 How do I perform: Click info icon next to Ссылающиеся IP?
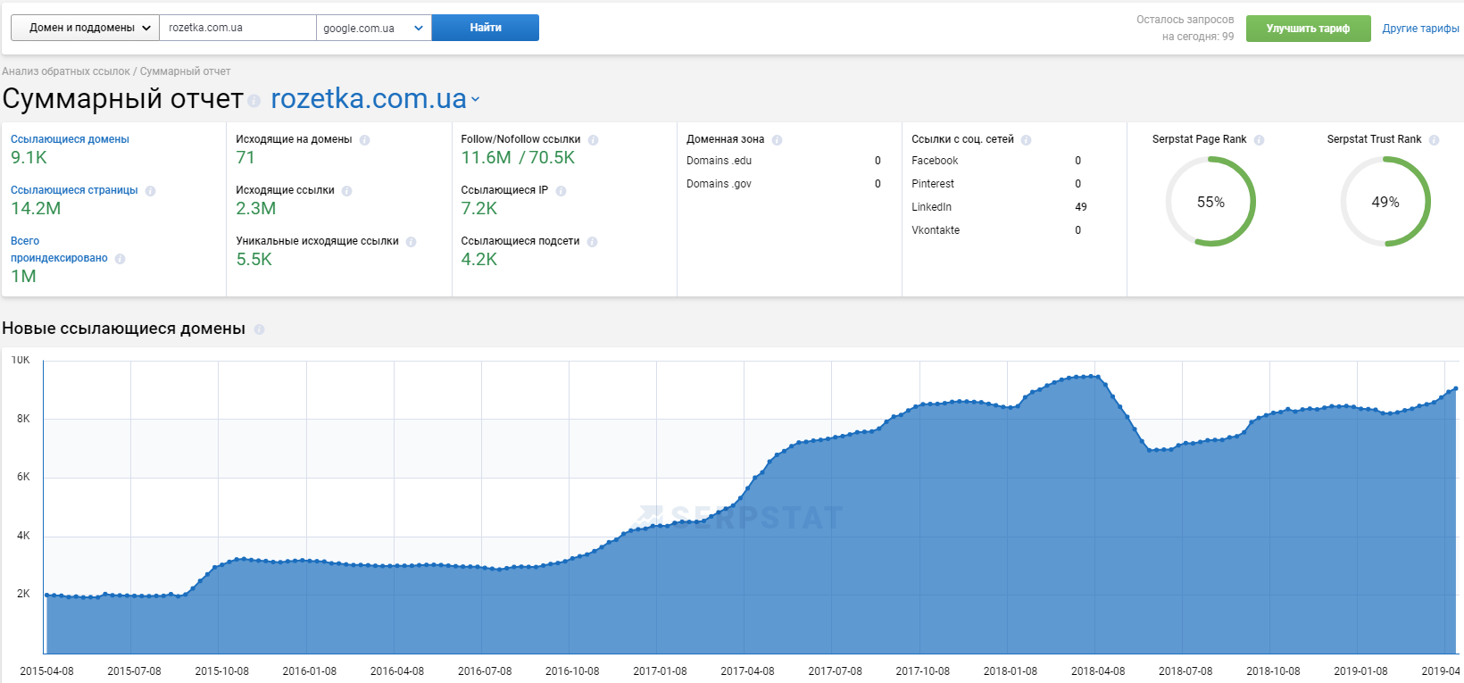click(561, 191)
